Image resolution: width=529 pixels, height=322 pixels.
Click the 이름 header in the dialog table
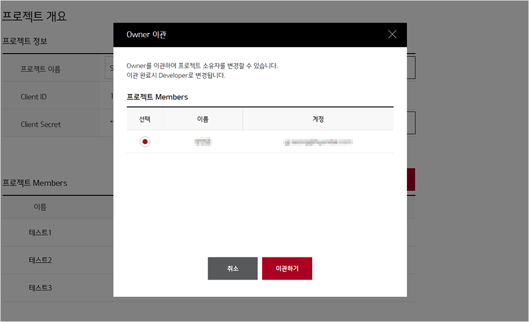203,119
